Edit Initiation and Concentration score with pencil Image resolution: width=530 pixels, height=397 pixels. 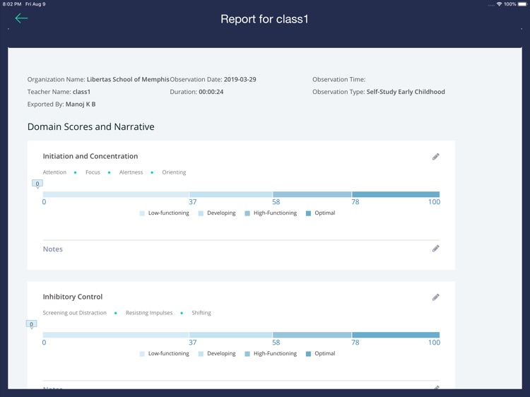436,156
